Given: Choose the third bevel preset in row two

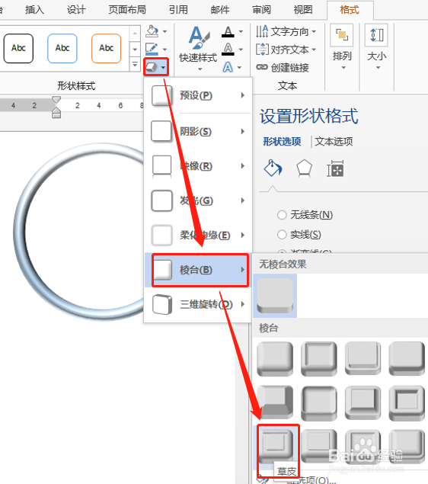Looking at the screenshot, I should tap(363, 402).
